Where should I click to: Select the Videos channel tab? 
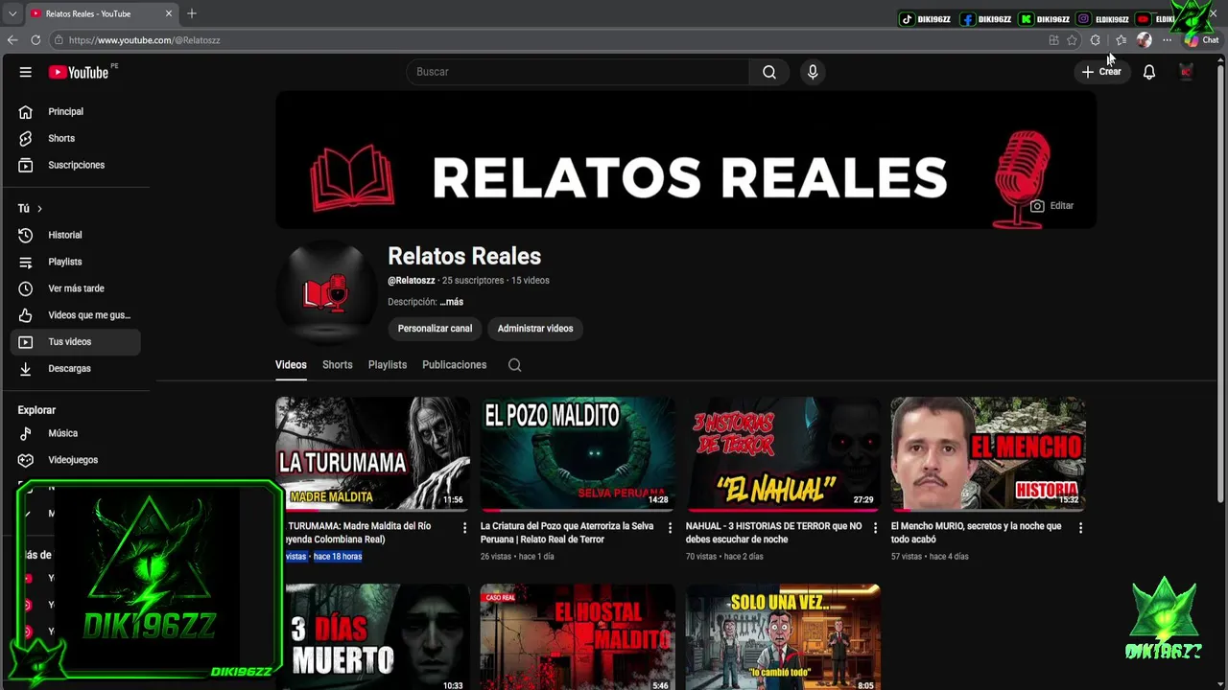pyautogui.click(x=291, y=365)
